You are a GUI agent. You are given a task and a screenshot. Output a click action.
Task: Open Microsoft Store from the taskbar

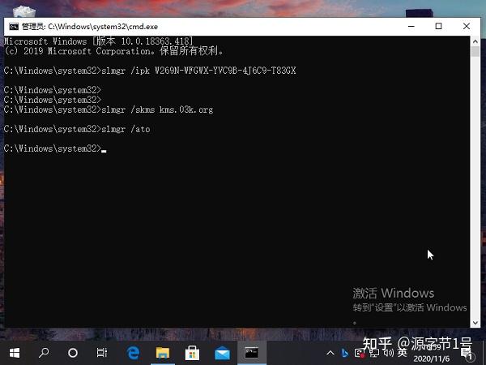pos(192,353)
